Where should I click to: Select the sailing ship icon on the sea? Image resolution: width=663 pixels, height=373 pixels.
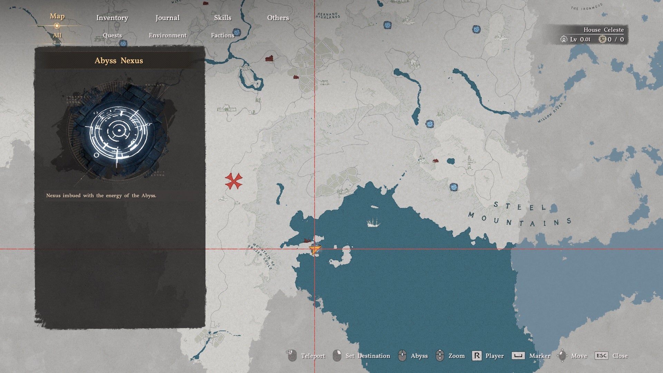[x=373, y=222]
